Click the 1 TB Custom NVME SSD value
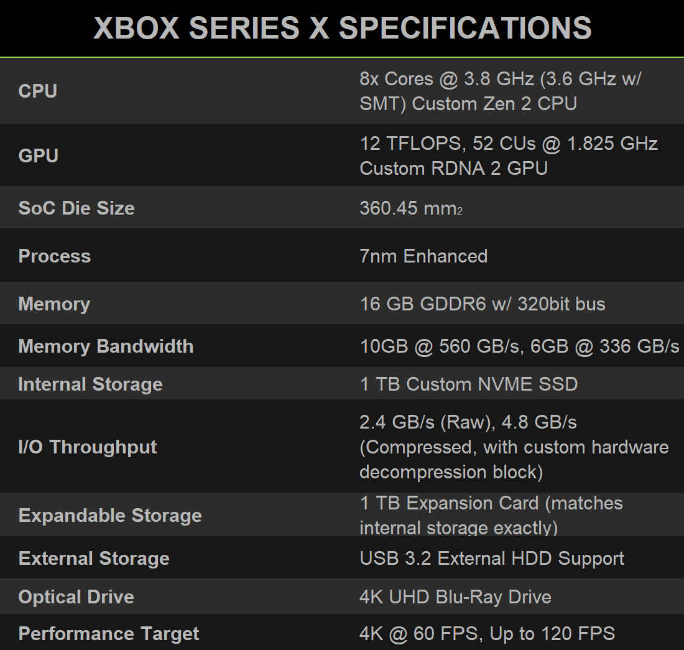The width and height of the screenshot is (684, 650). point(468,384)
